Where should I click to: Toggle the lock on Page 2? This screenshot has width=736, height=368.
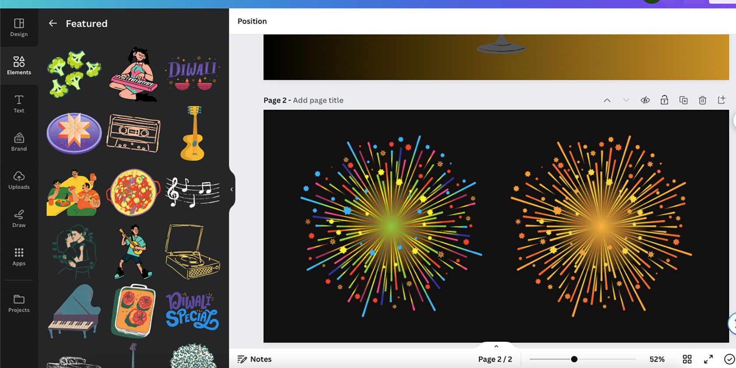[x=664, y=100]
